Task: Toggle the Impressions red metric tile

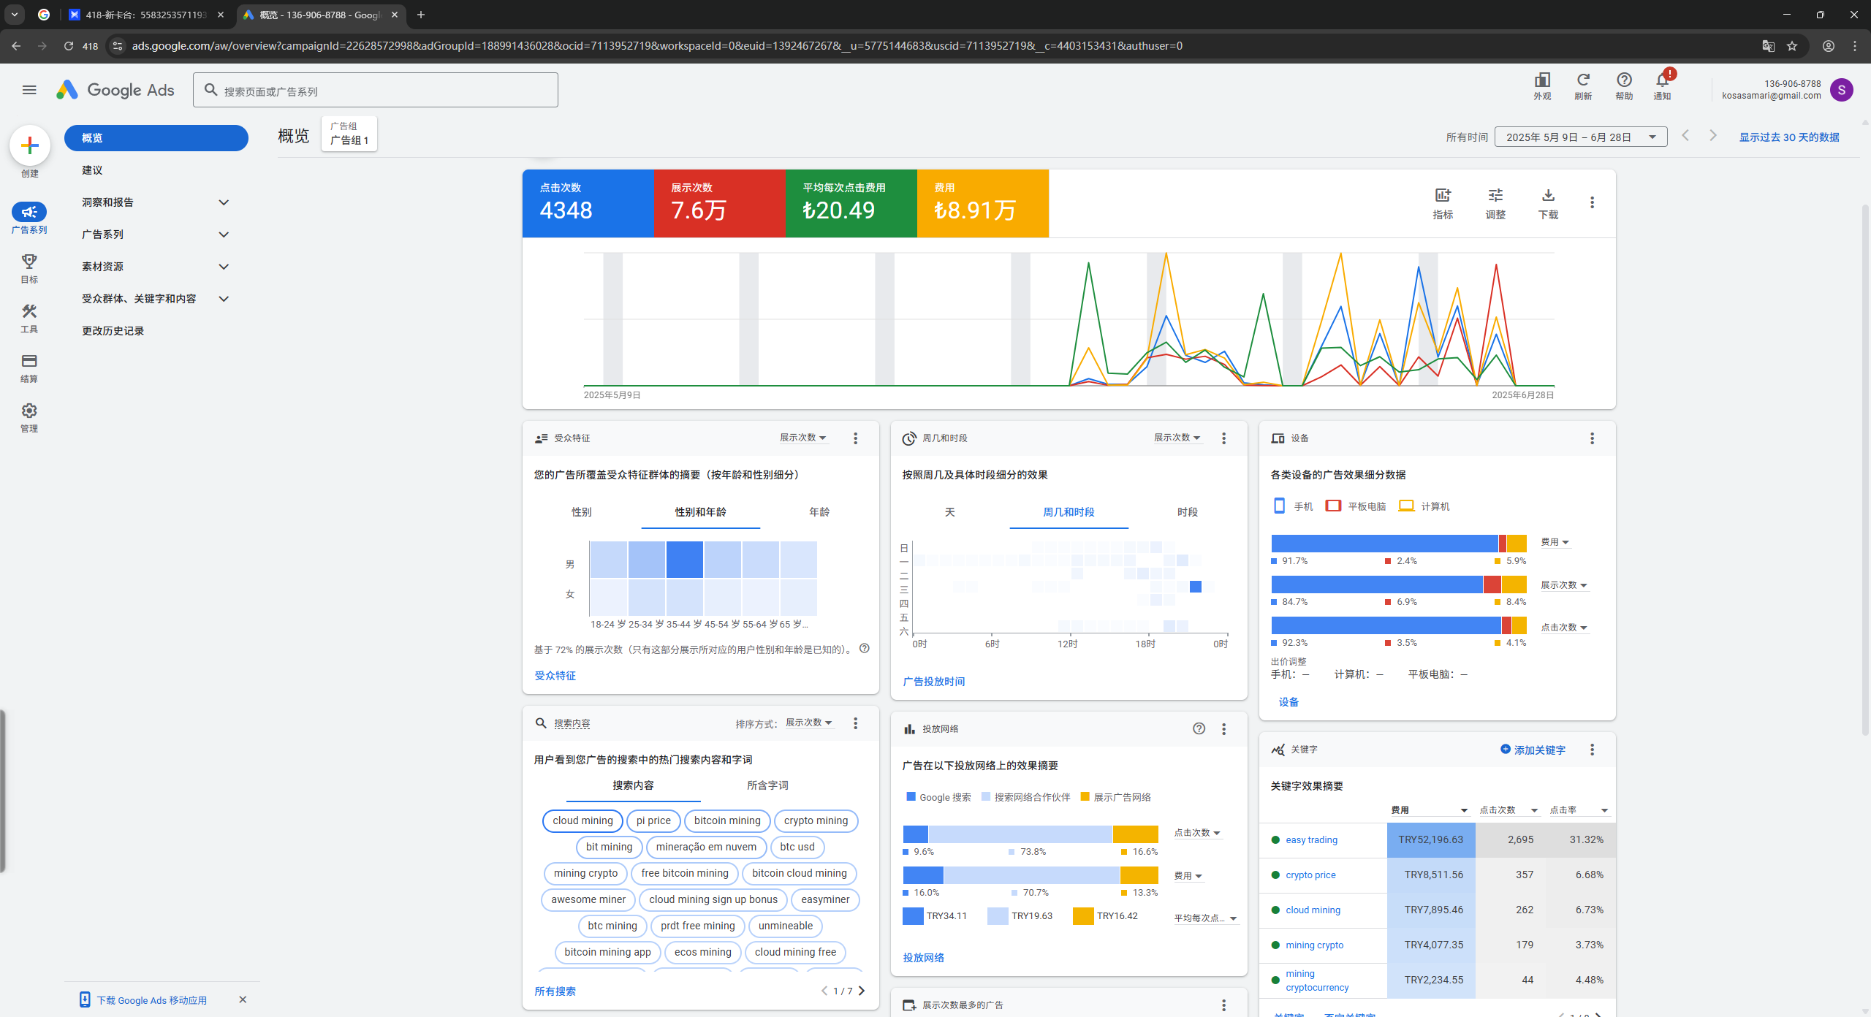Action: tap(719, 203)
